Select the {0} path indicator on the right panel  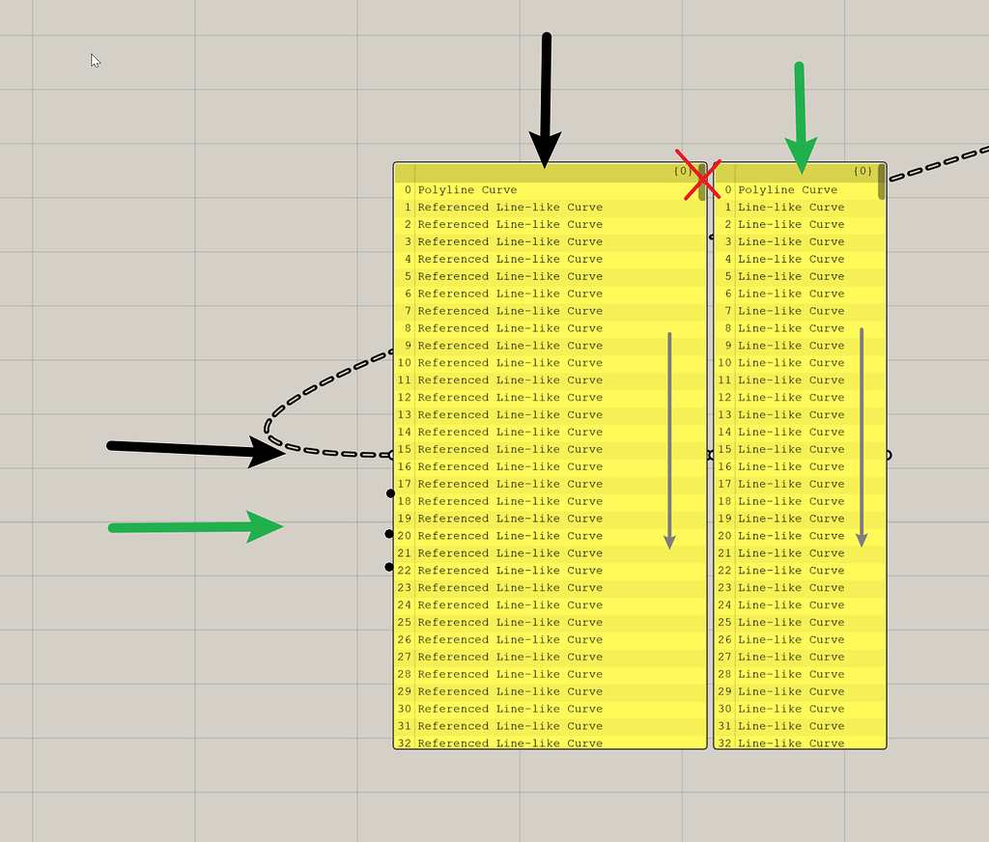(862, 171)
